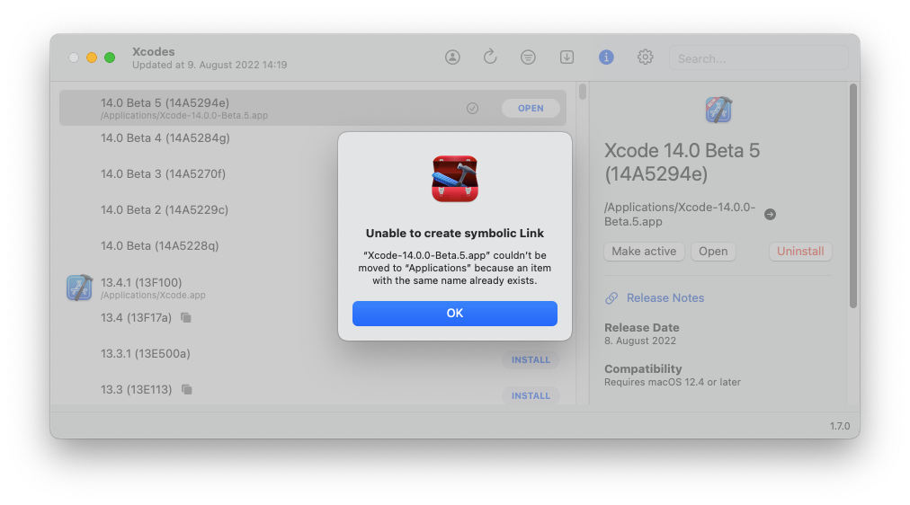Click the checkmark circle on Beta 5 row
The width and height of the screenshot is (910, 505).
[x=472, y=109]
